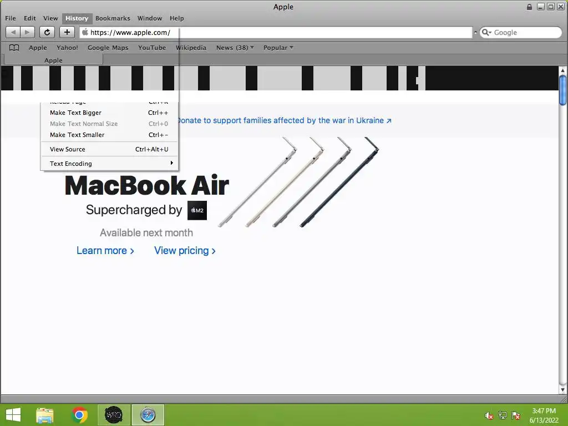
Task: Open the bookmarks book icon
Action: [x=14, y=48]
